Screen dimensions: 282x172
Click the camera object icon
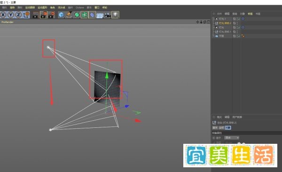pyautogui.click(x=108, y=15)
